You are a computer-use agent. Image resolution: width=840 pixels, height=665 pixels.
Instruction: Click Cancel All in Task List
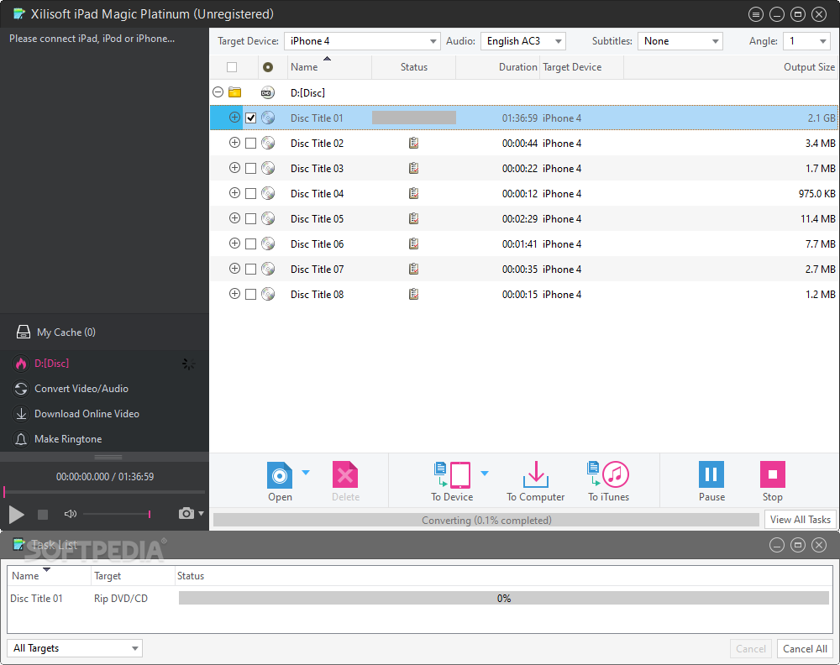click(806, 649)
